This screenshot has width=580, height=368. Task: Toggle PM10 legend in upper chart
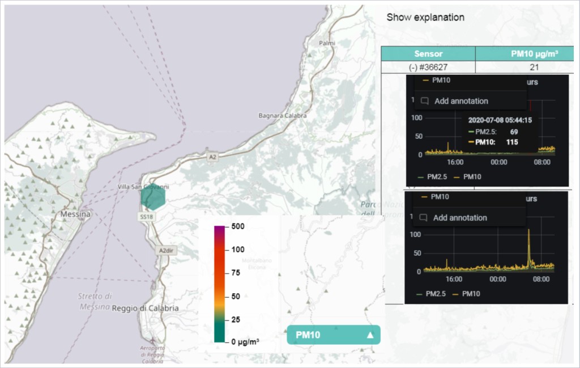tap(467, 177)
